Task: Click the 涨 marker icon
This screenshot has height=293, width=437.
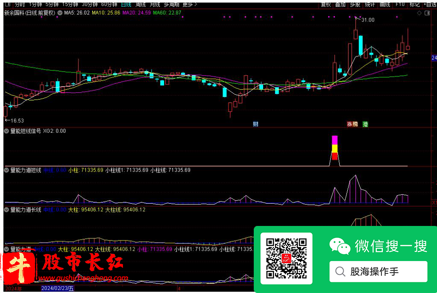Action: point(349,124)
